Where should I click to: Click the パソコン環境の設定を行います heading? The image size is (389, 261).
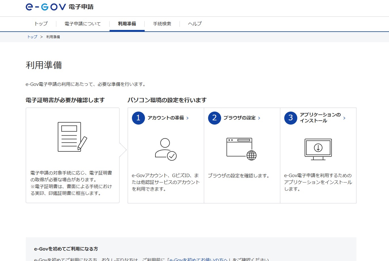click(x=167, y=100)
